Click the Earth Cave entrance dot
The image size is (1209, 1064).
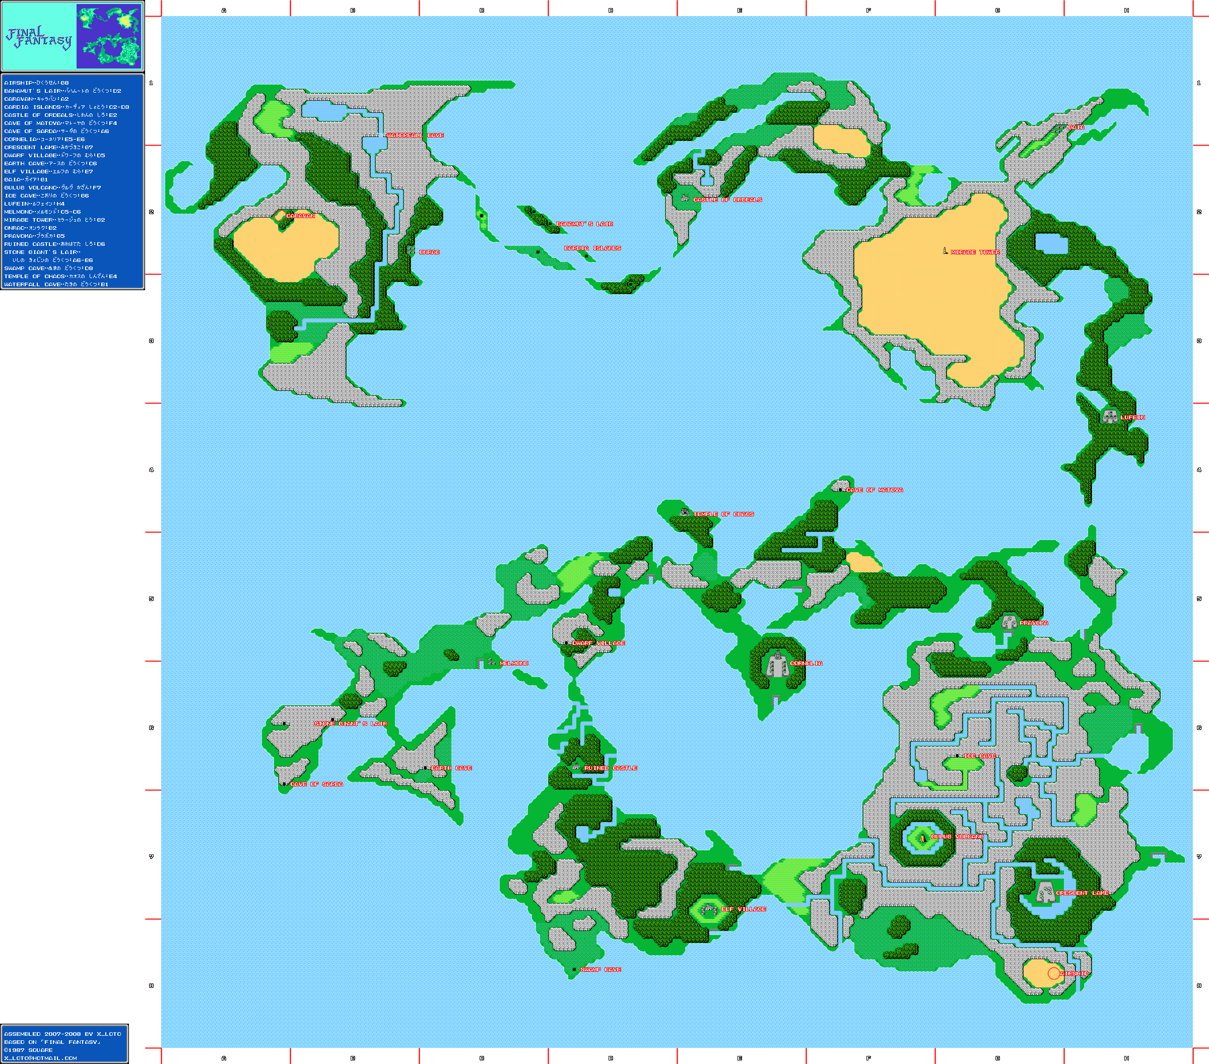click(425, 768)
